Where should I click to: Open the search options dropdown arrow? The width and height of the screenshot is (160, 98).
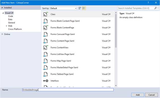(x=158, y=8)
